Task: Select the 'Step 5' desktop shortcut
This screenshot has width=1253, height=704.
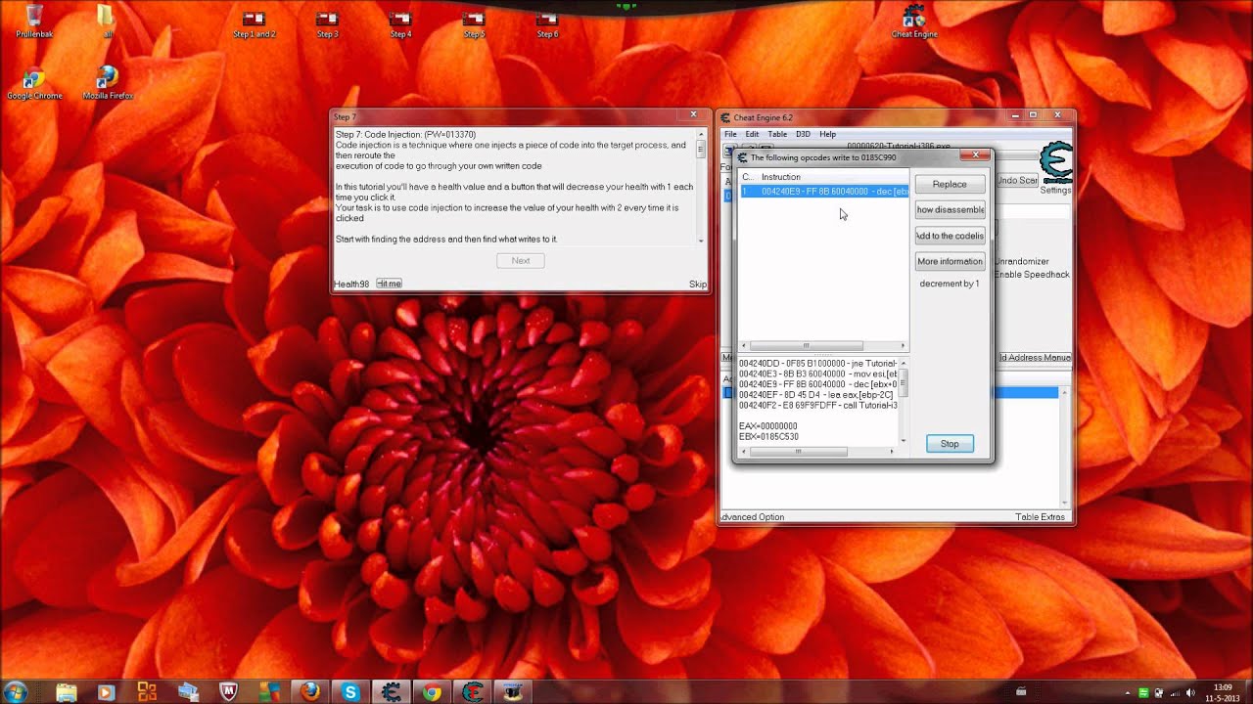Action: coord(474,24)
